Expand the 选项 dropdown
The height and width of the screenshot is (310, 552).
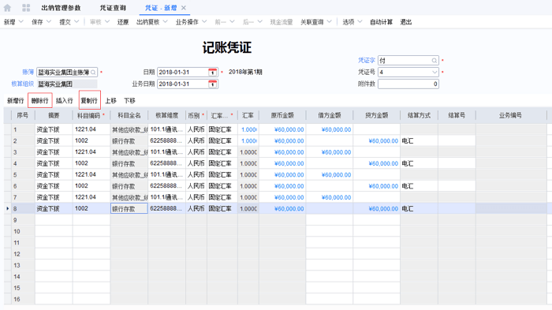coord(360,21)
